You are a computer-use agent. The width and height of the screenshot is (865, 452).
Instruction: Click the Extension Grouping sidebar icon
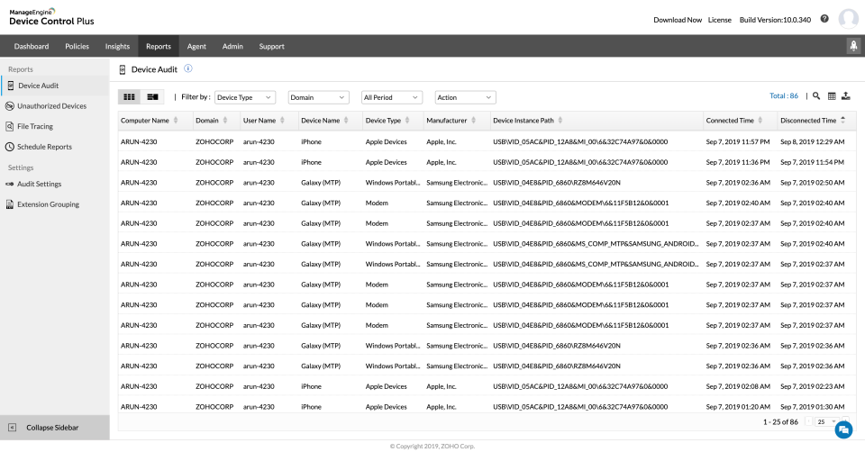click(x=9, y=204)
